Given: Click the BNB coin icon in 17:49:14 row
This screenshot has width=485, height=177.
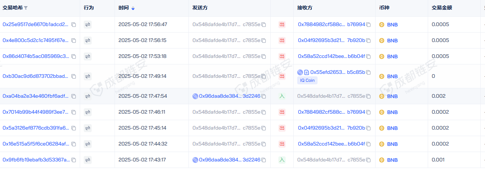Looking at the screenshot, I should tap(381, 76).
